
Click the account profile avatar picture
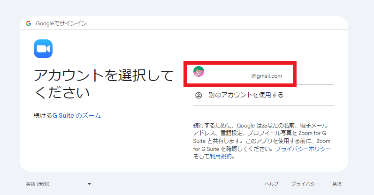coord(199,72)
